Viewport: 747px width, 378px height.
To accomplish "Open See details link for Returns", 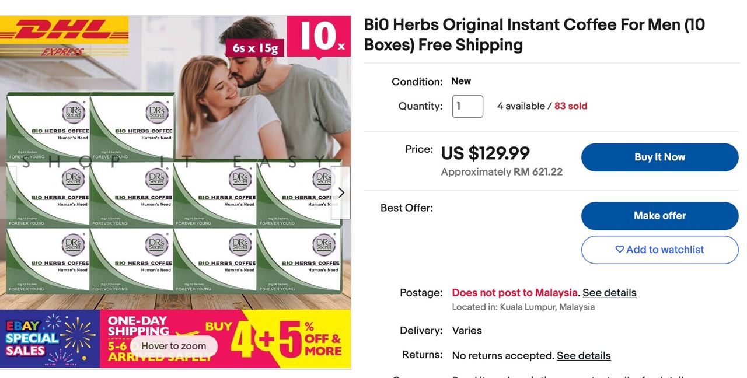I will coord(584,356).
